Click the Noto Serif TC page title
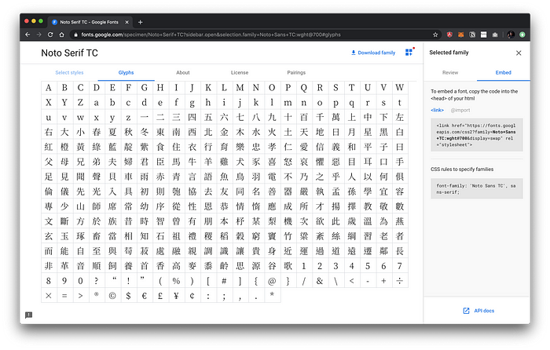The height and width of the screenshot is (350, 550). 69,53
